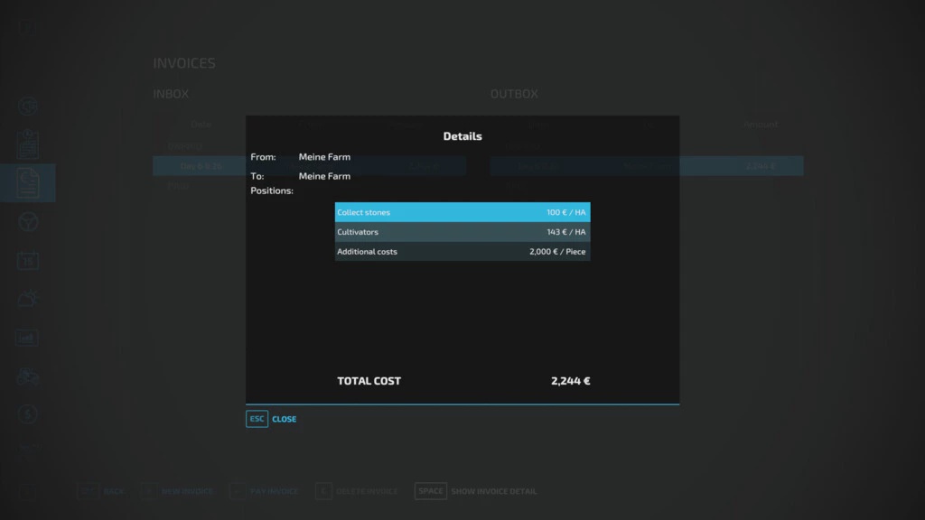Click the lightning bolt sidebar icon
This screenshot has width=925, height=520.
click(28, 414)
